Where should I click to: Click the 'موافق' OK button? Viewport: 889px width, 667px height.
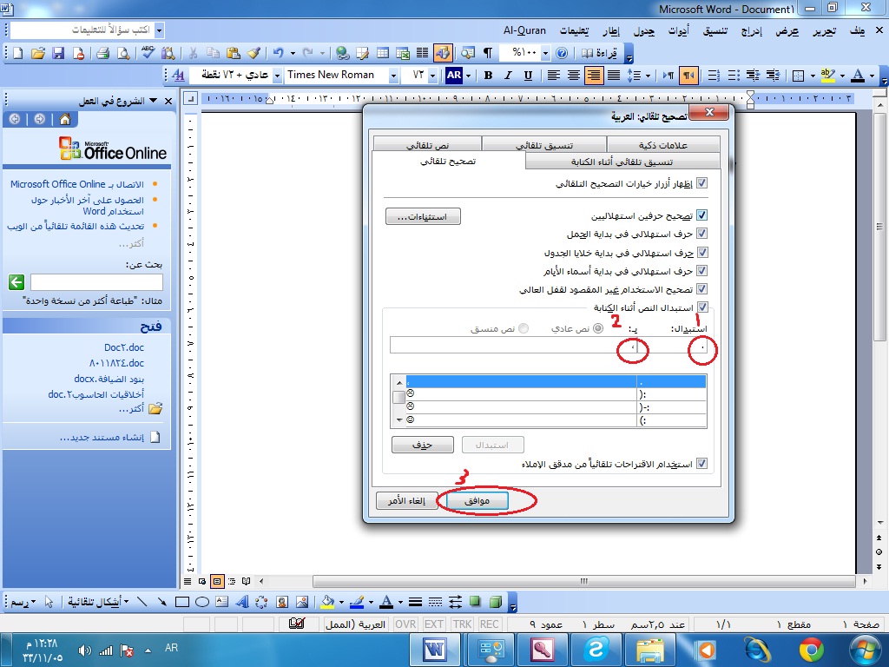pos(477,501)
